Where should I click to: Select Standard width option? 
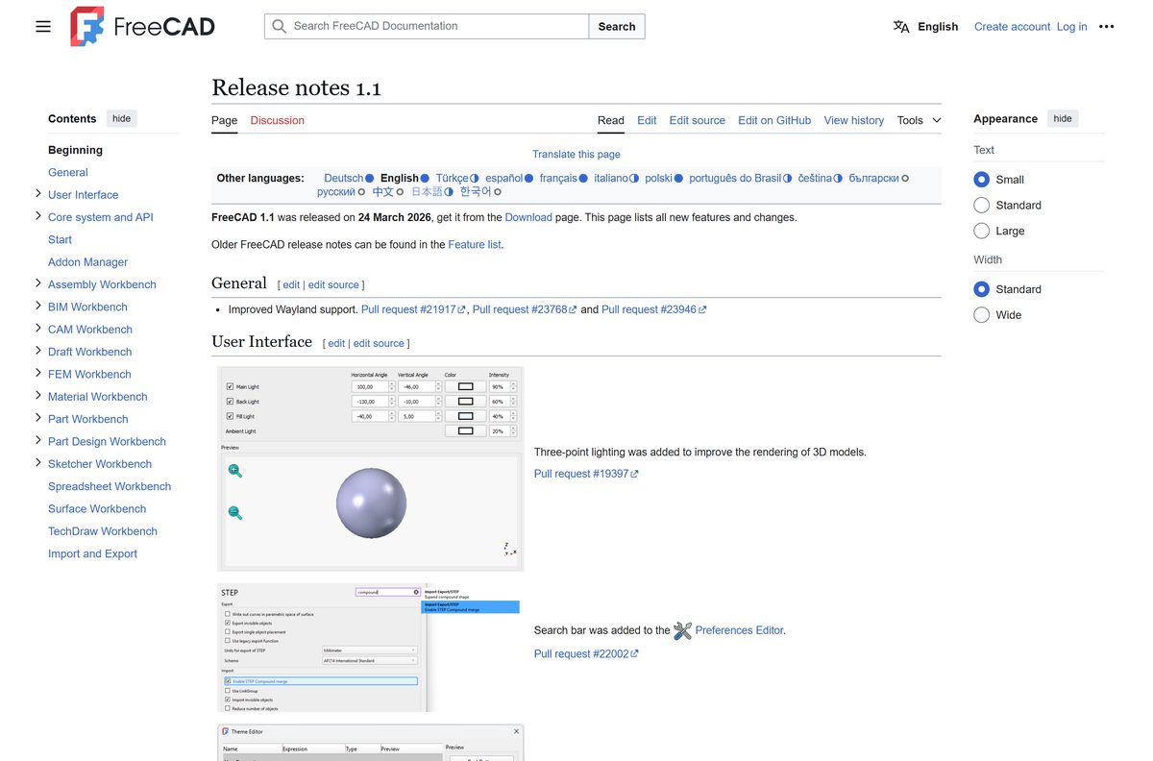(981, 289)
